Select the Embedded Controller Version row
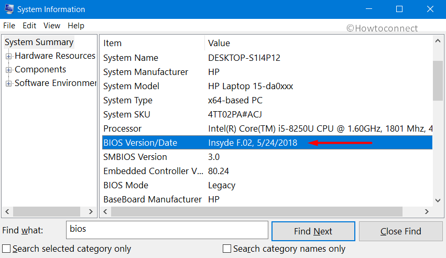446x258 pixels. pos(267,171)
